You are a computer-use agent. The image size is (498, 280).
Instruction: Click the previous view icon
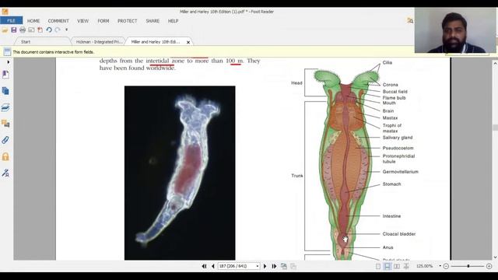(283, 266)
